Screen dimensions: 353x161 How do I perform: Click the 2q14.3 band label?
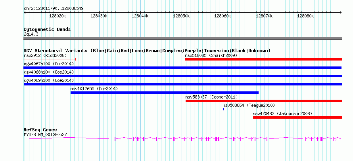[31, 34]
